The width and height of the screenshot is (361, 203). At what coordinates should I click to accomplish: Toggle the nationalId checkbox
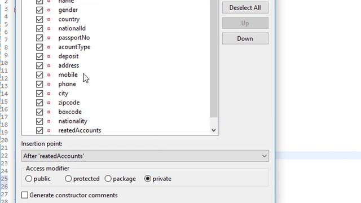coord(39,29)
